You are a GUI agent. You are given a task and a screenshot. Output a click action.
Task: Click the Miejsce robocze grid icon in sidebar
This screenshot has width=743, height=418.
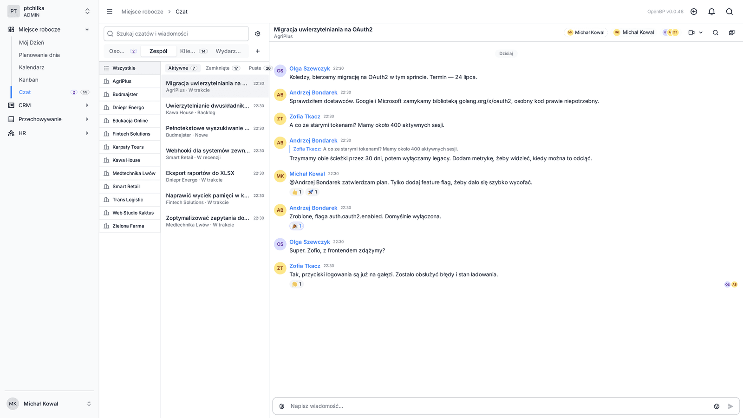[11, 29]
